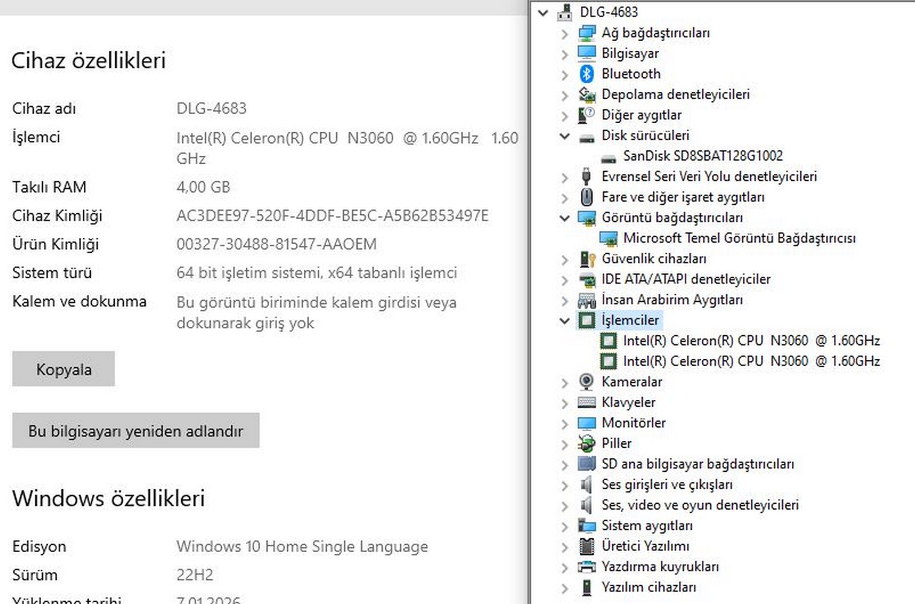Select Microsoft Temel Görüntü Bağdaştırıcısı item
Viewport: 915px width, 604px height.
(739, 238)
